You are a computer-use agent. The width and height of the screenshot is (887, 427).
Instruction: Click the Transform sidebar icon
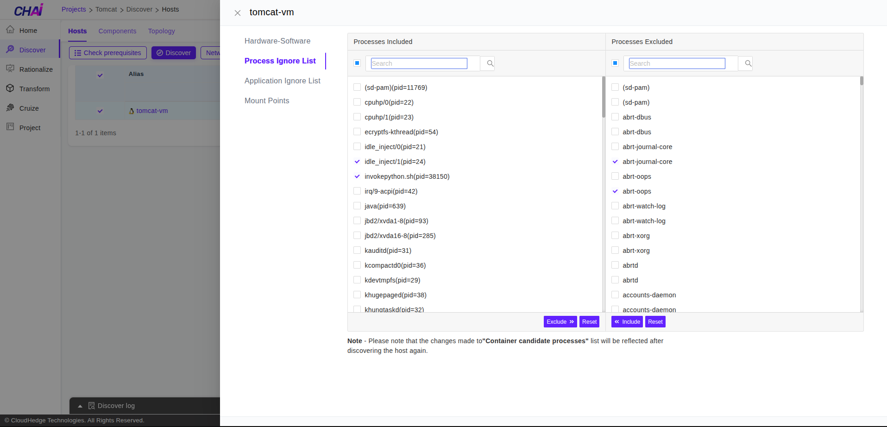[10, 88]
